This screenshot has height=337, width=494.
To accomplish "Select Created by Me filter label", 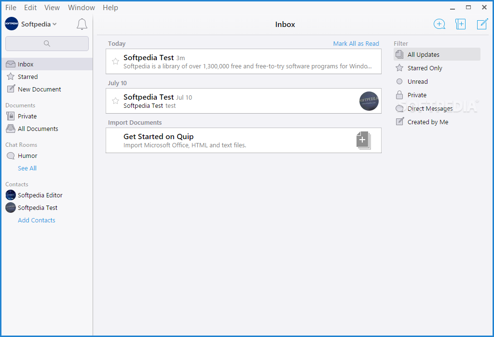I will [428, 122].
